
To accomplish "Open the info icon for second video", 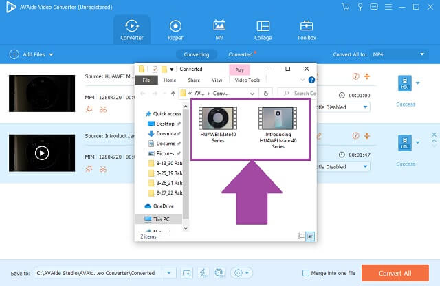I will (355, 136).
